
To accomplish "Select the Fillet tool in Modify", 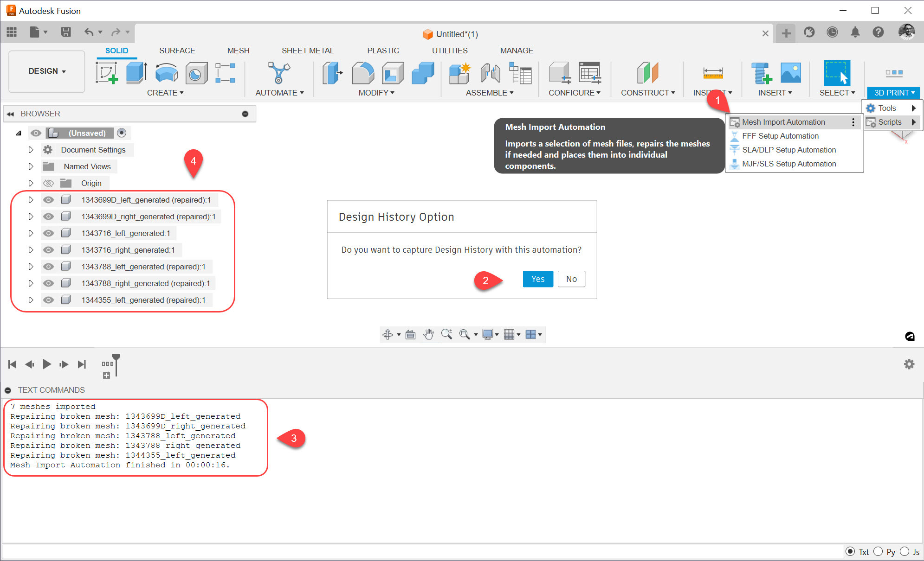I will (362, 73).
